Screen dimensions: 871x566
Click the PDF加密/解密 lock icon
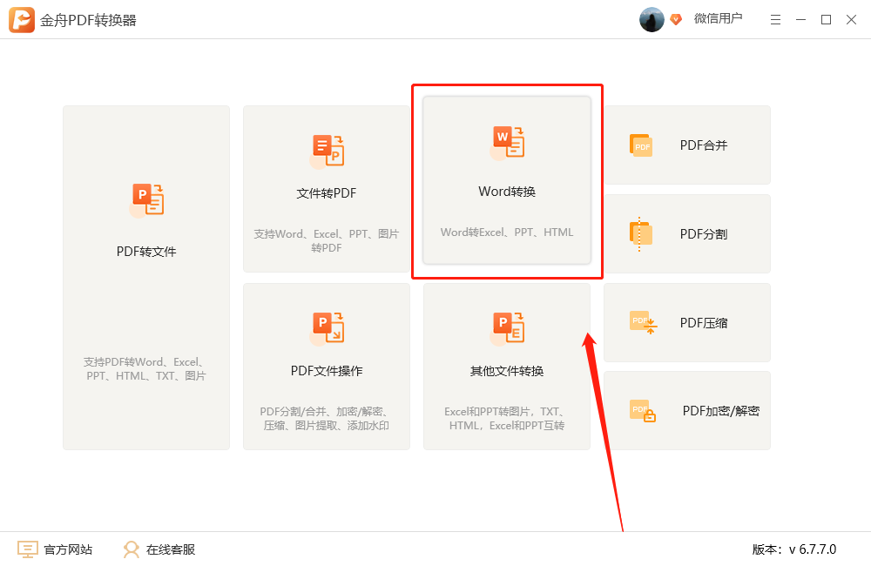[643, 411]
